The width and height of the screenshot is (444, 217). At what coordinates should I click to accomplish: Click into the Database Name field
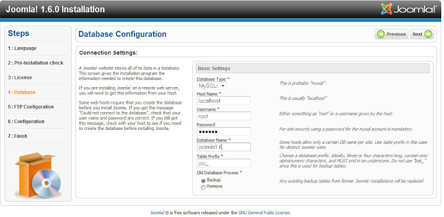point(224,147)
